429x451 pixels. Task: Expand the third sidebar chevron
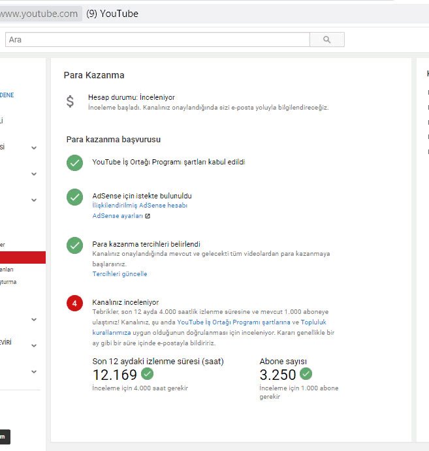point(34,200)
